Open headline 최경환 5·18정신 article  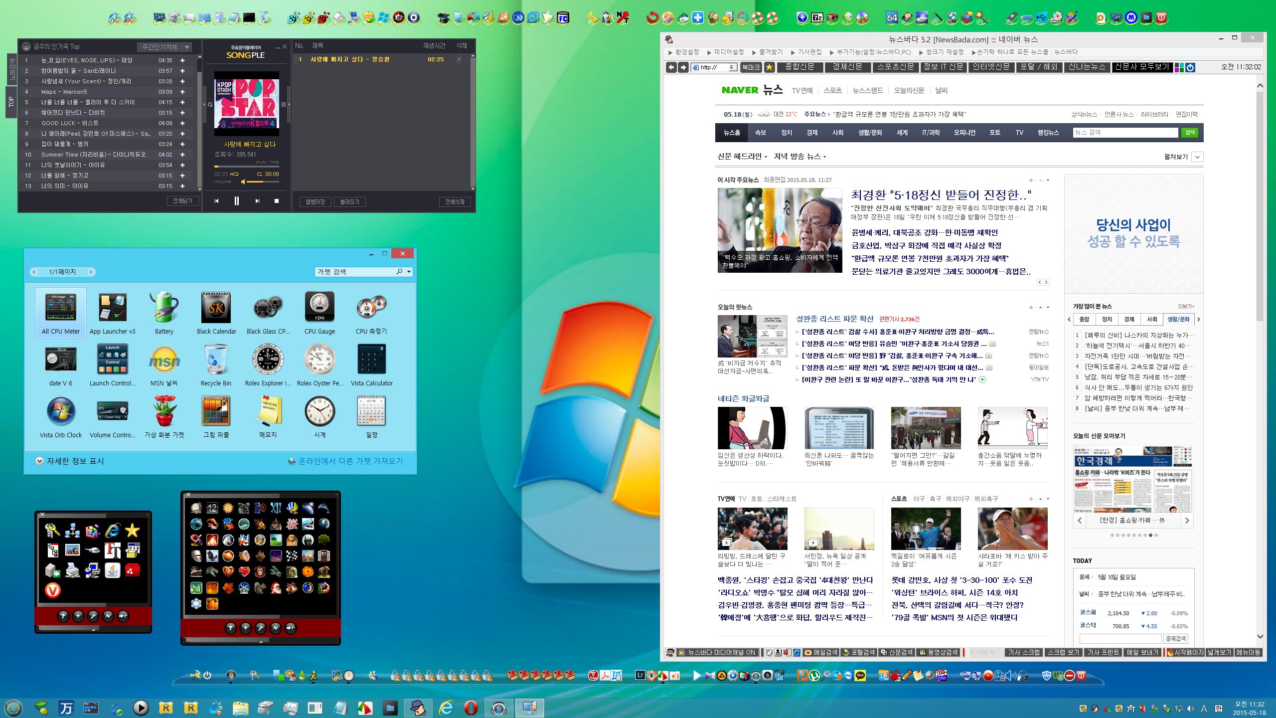click(x=941, y=195)
